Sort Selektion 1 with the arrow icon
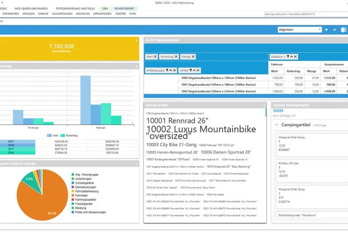348x232 pixels. pyautogui.click(x=292, y=57)
